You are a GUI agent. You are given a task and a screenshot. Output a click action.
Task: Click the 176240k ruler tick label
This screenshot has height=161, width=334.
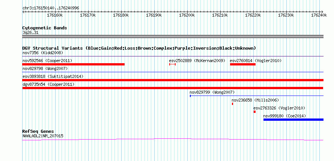point(319,15)
